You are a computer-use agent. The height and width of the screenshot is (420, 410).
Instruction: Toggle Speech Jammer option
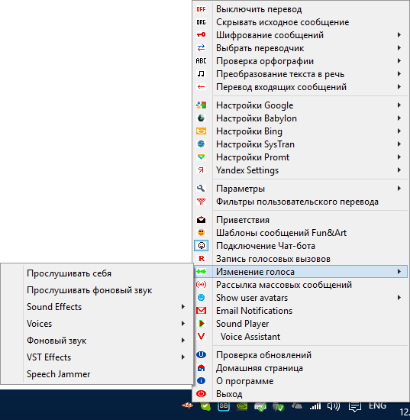(97, 374)
